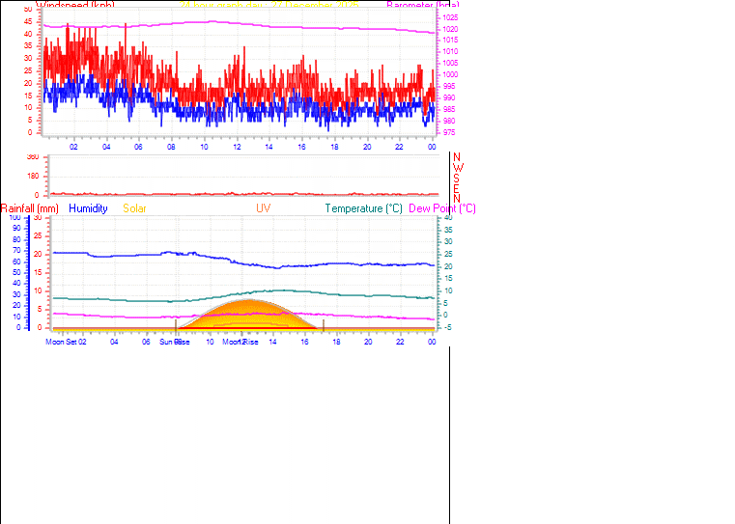The image size is (735, 524).
Task: Click the Moon Set marker label
Action: click(62, 342)
